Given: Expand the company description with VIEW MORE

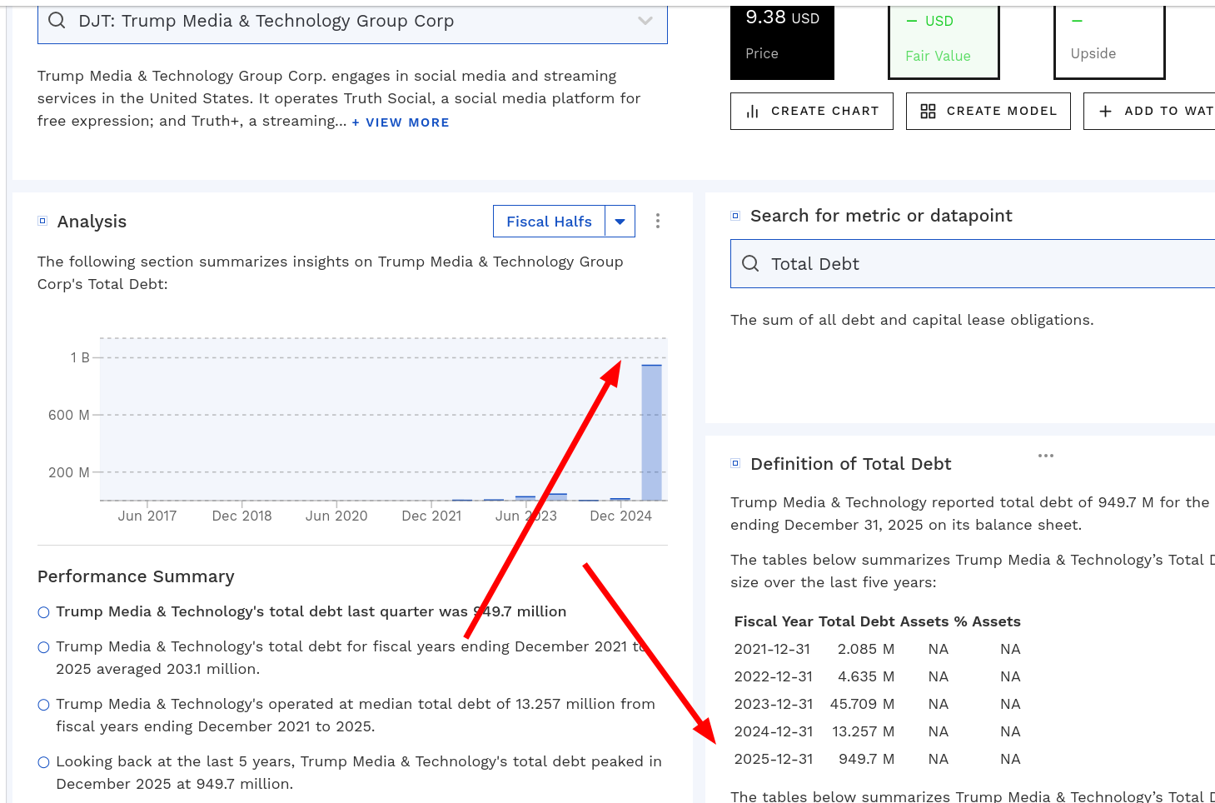Looking at the screenshot, I should (401, 122).
